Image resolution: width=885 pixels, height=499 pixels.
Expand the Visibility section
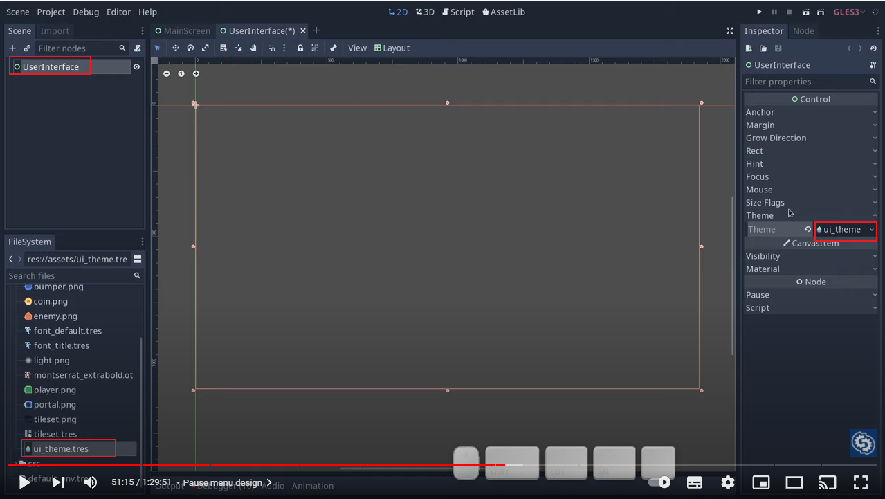click(x=811, y=256)
